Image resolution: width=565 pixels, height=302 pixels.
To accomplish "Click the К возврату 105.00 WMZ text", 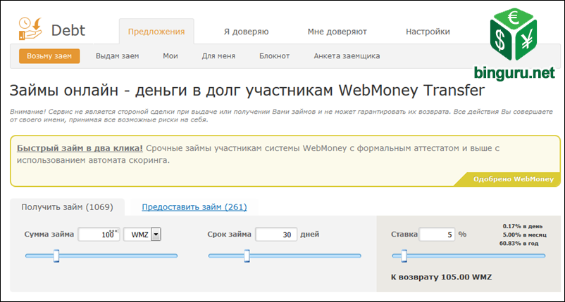I will (x=442, y=277).
